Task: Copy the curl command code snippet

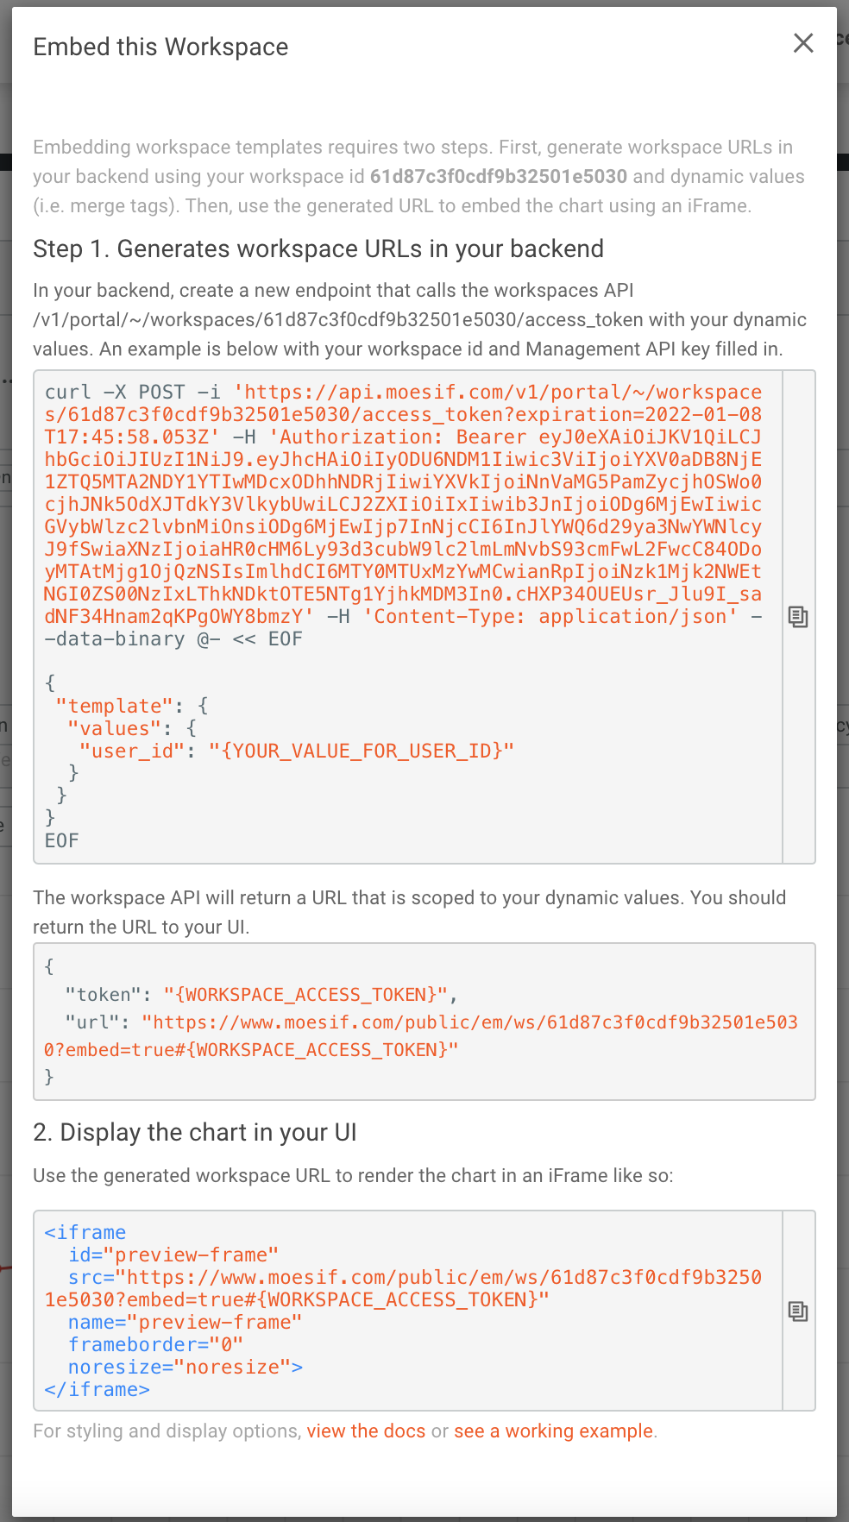Action: point(798,617)
